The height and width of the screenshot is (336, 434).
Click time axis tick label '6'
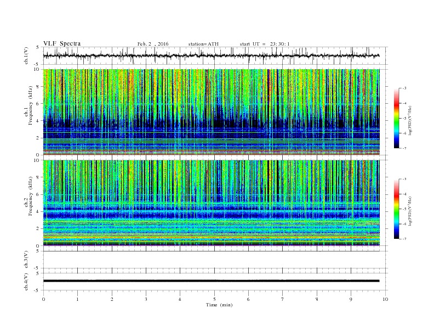248,299
